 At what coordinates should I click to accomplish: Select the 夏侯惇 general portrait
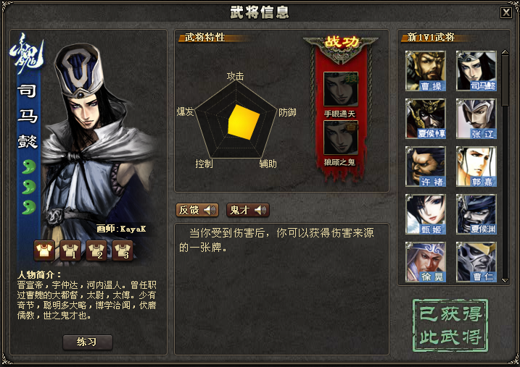[x=426, y=119]
